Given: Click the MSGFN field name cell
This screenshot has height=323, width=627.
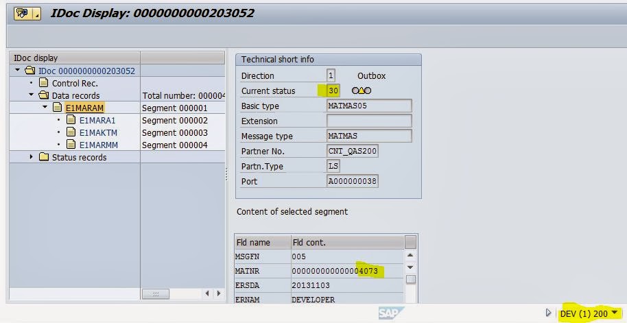Looking at the screenshot, I should pyautogui.click(x=263, y=256).
